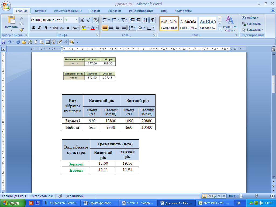Image resolution: width=276 pixels, height=207 pixels.
Task: Decrease font size with shrink font icon
Action: coord(88,20)
